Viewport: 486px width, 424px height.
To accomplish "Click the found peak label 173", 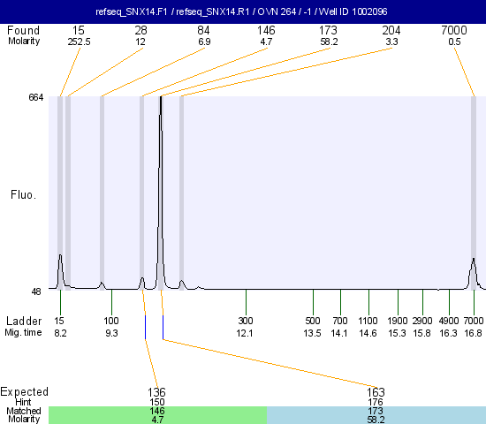I will (x=328, y=30).
